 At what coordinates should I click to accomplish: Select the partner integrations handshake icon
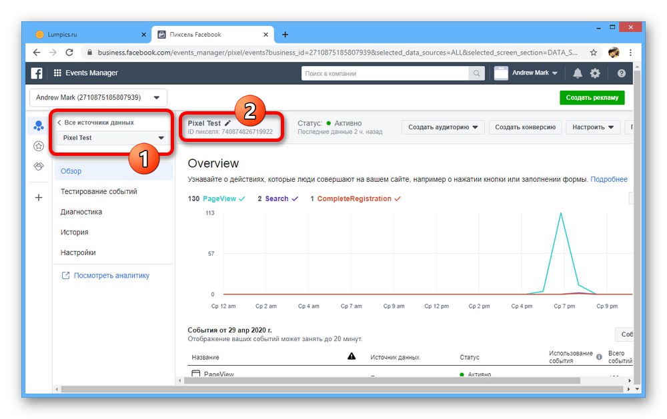coord(39,166)
